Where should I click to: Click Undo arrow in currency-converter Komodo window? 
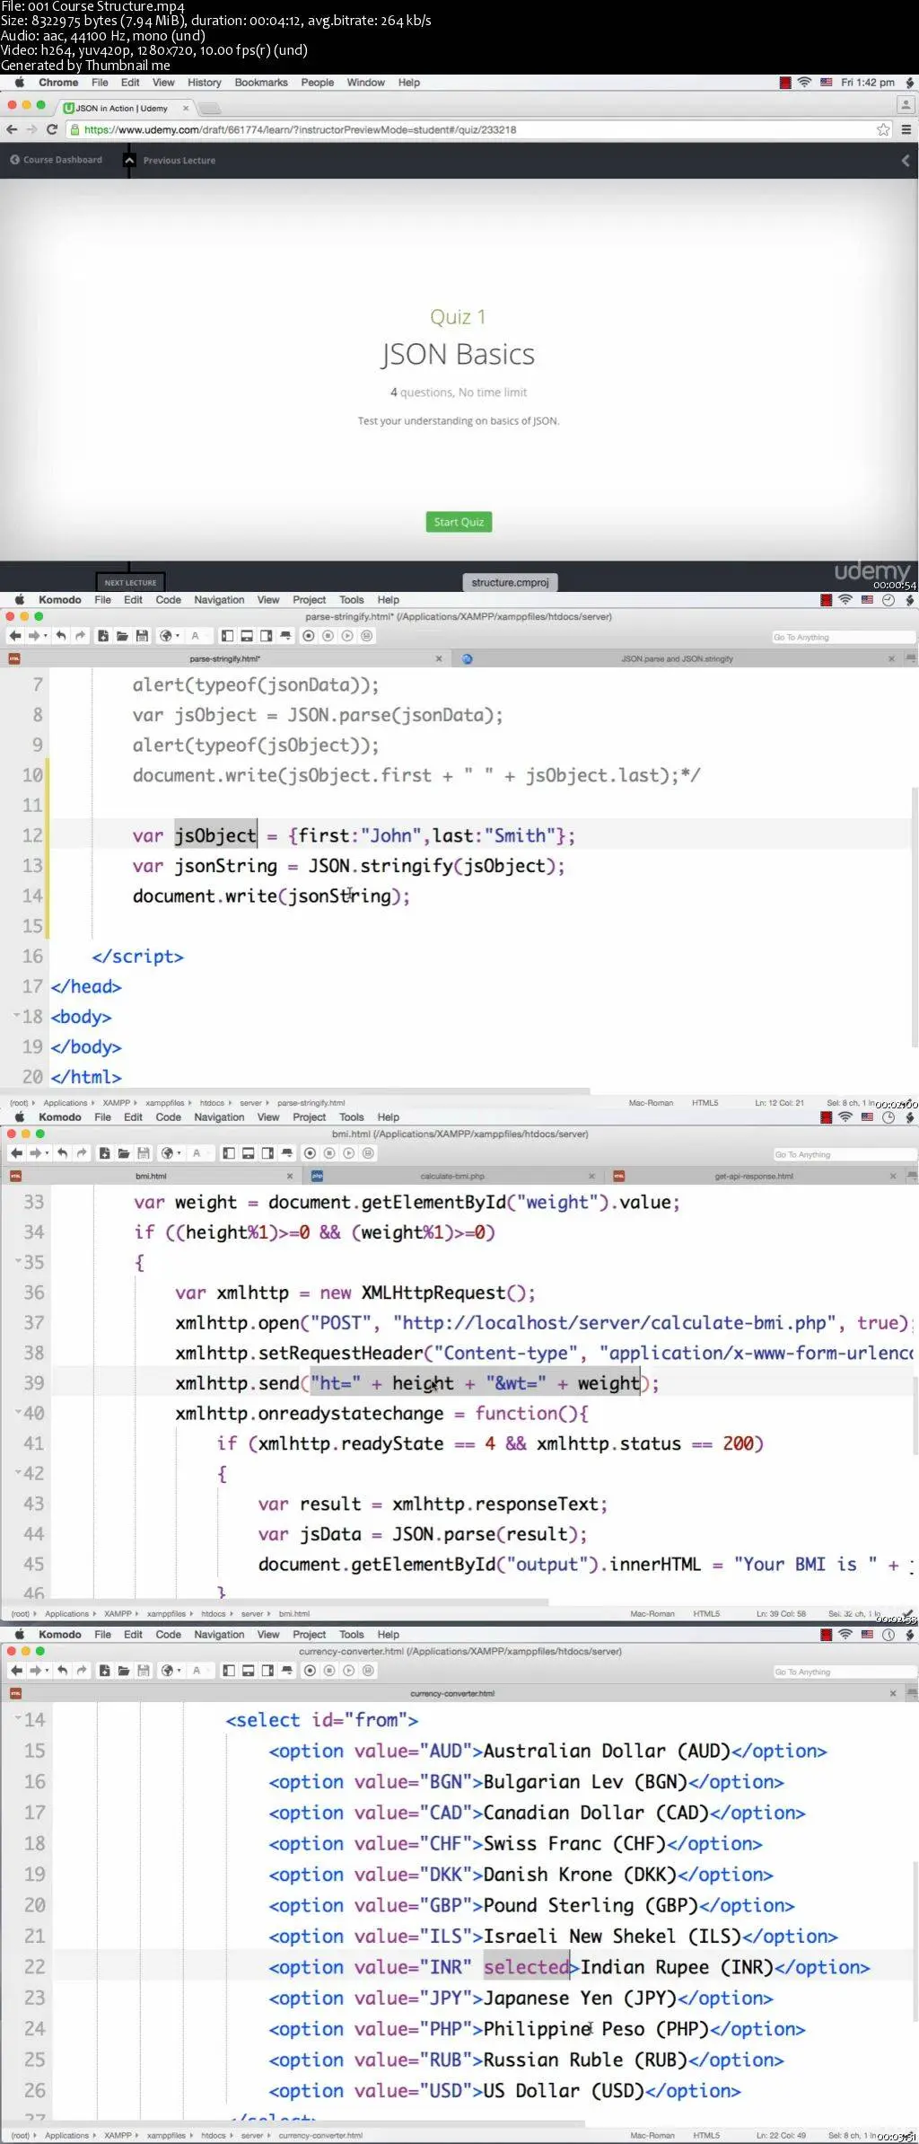[x=61, y=1671]
